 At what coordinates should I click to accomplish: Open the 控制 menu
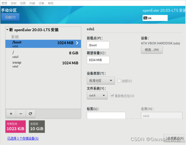pyautogui.click(x=13, y=3)
